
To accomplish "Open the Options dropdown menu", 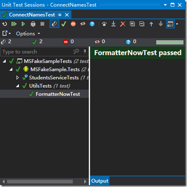I will [28, 34].
